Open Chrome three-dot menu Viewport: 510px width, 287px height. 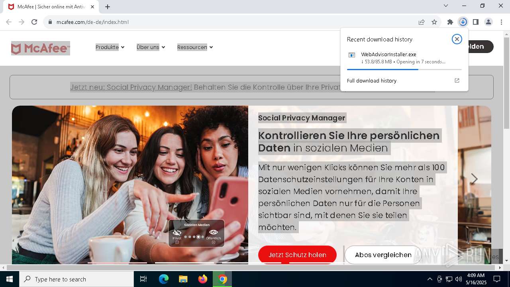pyautogui.click(x=501, y=22)
